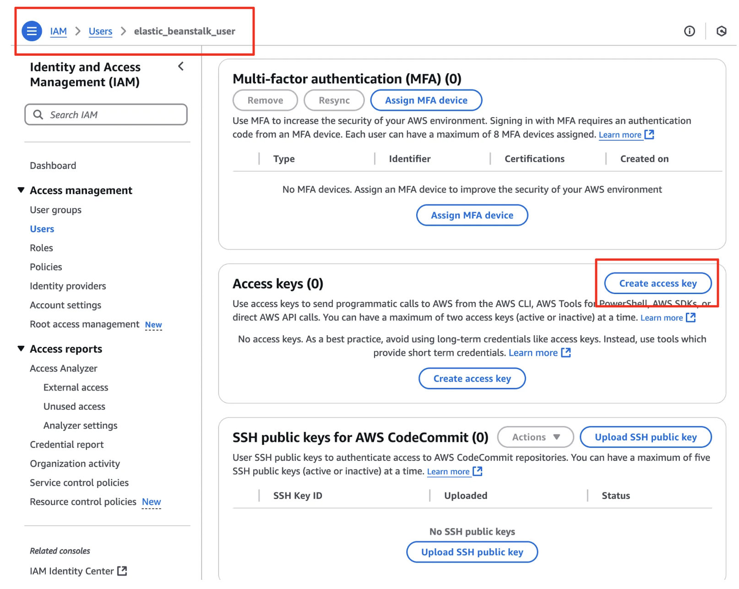Open the SSH keys Actions dropdown
The image size is (739, 589).
point(535,437)
